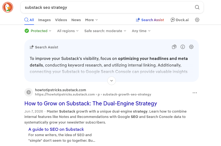Open 'How to Grow on Substack' result
The height and width of the screenshot is (146, 221).
click(91, 103)
